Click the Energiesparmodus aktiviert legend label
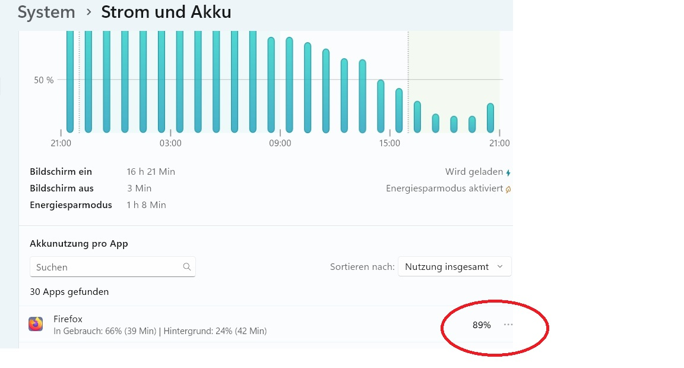 pyautogui.click(x=444, y=188)
